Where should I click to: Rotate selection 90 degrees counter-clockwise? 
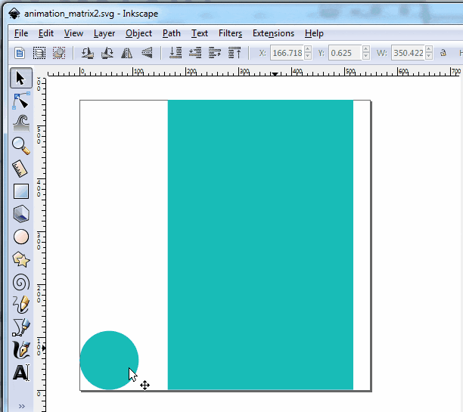[x=88, y=53]
